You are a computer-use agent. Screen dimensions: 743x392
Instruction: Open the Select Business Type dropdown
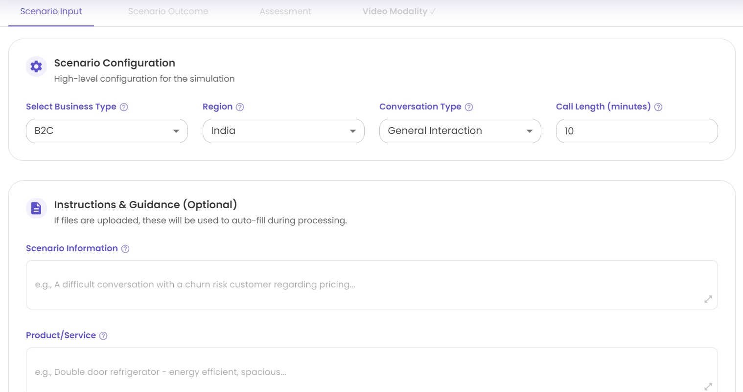[107, 131]
